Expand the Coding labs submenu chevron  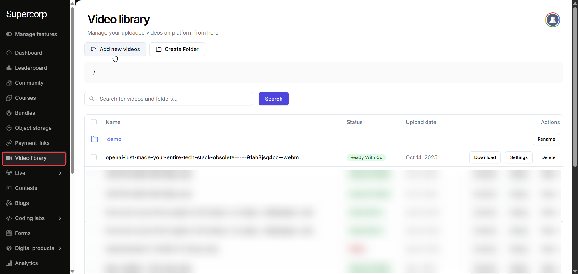(60, 218)
